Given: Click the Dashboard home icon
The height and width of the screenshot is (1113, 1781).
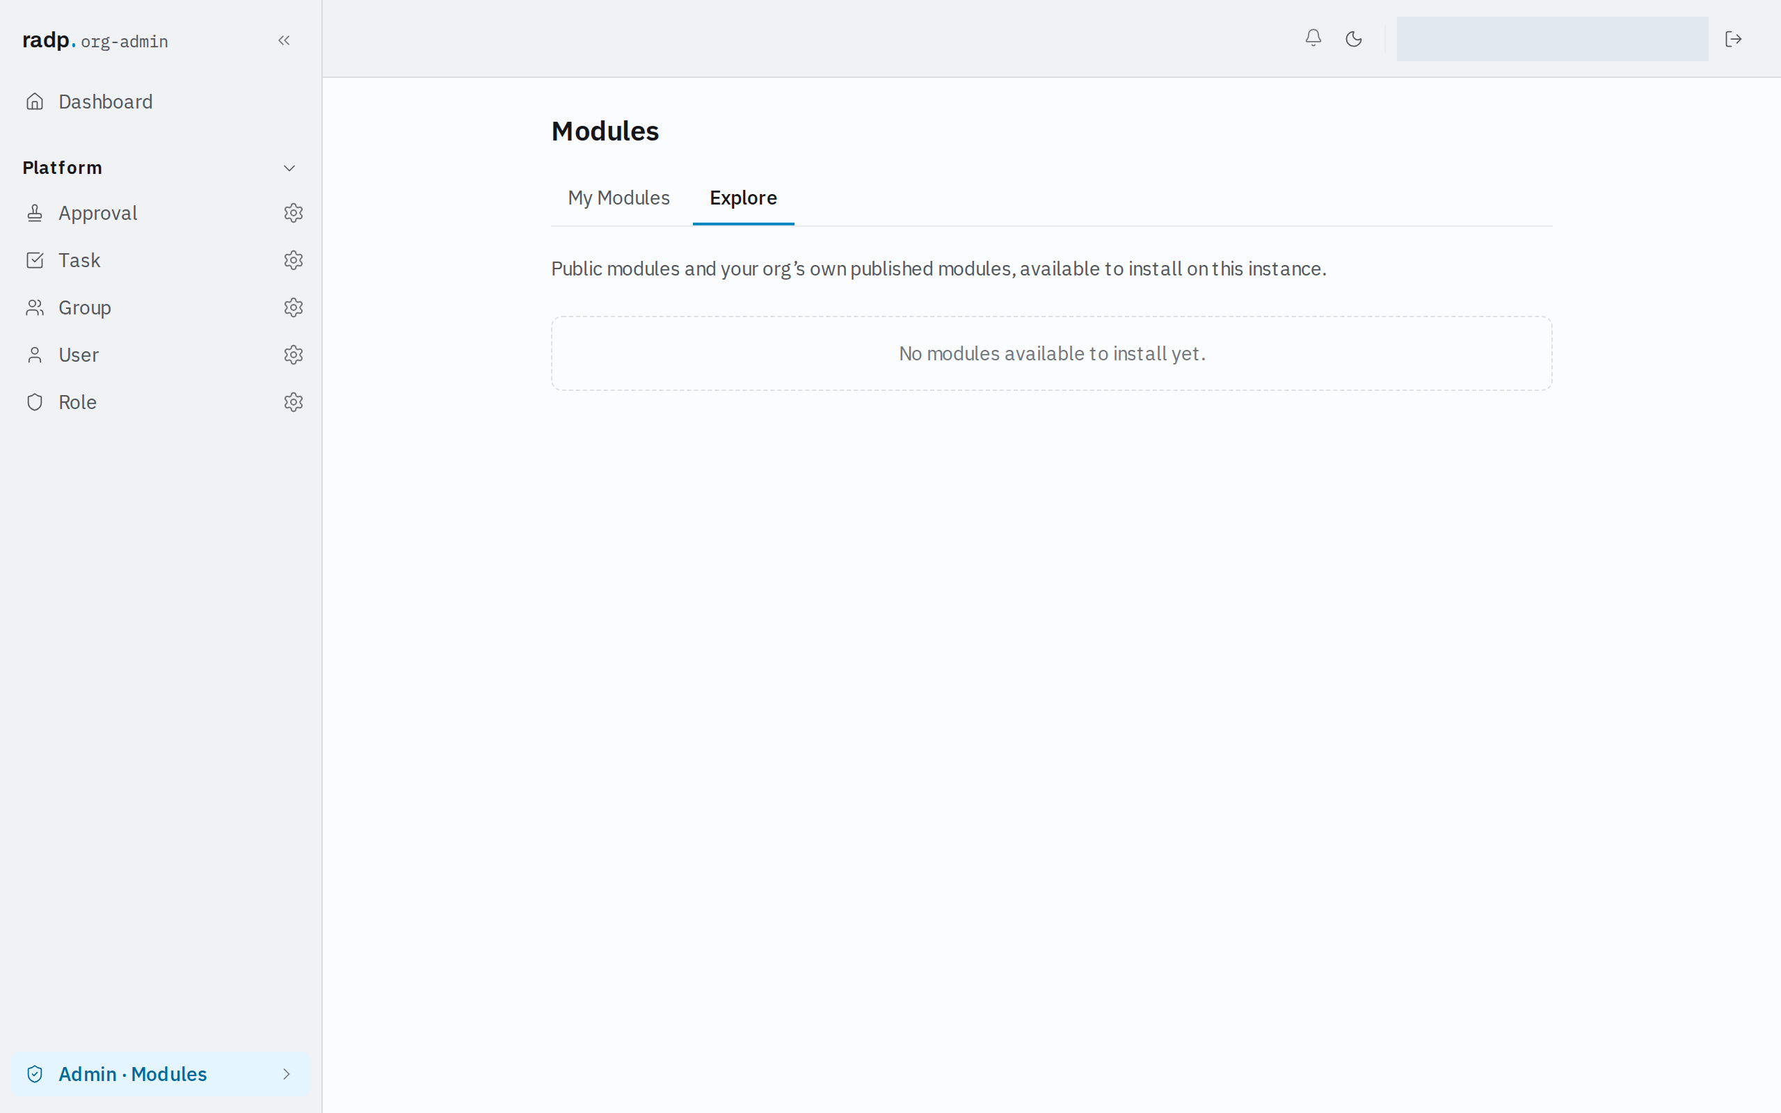Looking at the screenshot, I should point(35,102).
